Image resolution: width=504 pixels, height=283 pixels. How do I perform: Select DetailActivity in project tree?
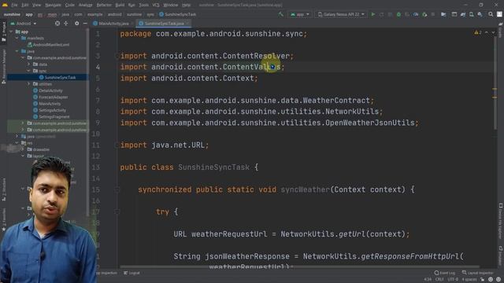[50, 90]
